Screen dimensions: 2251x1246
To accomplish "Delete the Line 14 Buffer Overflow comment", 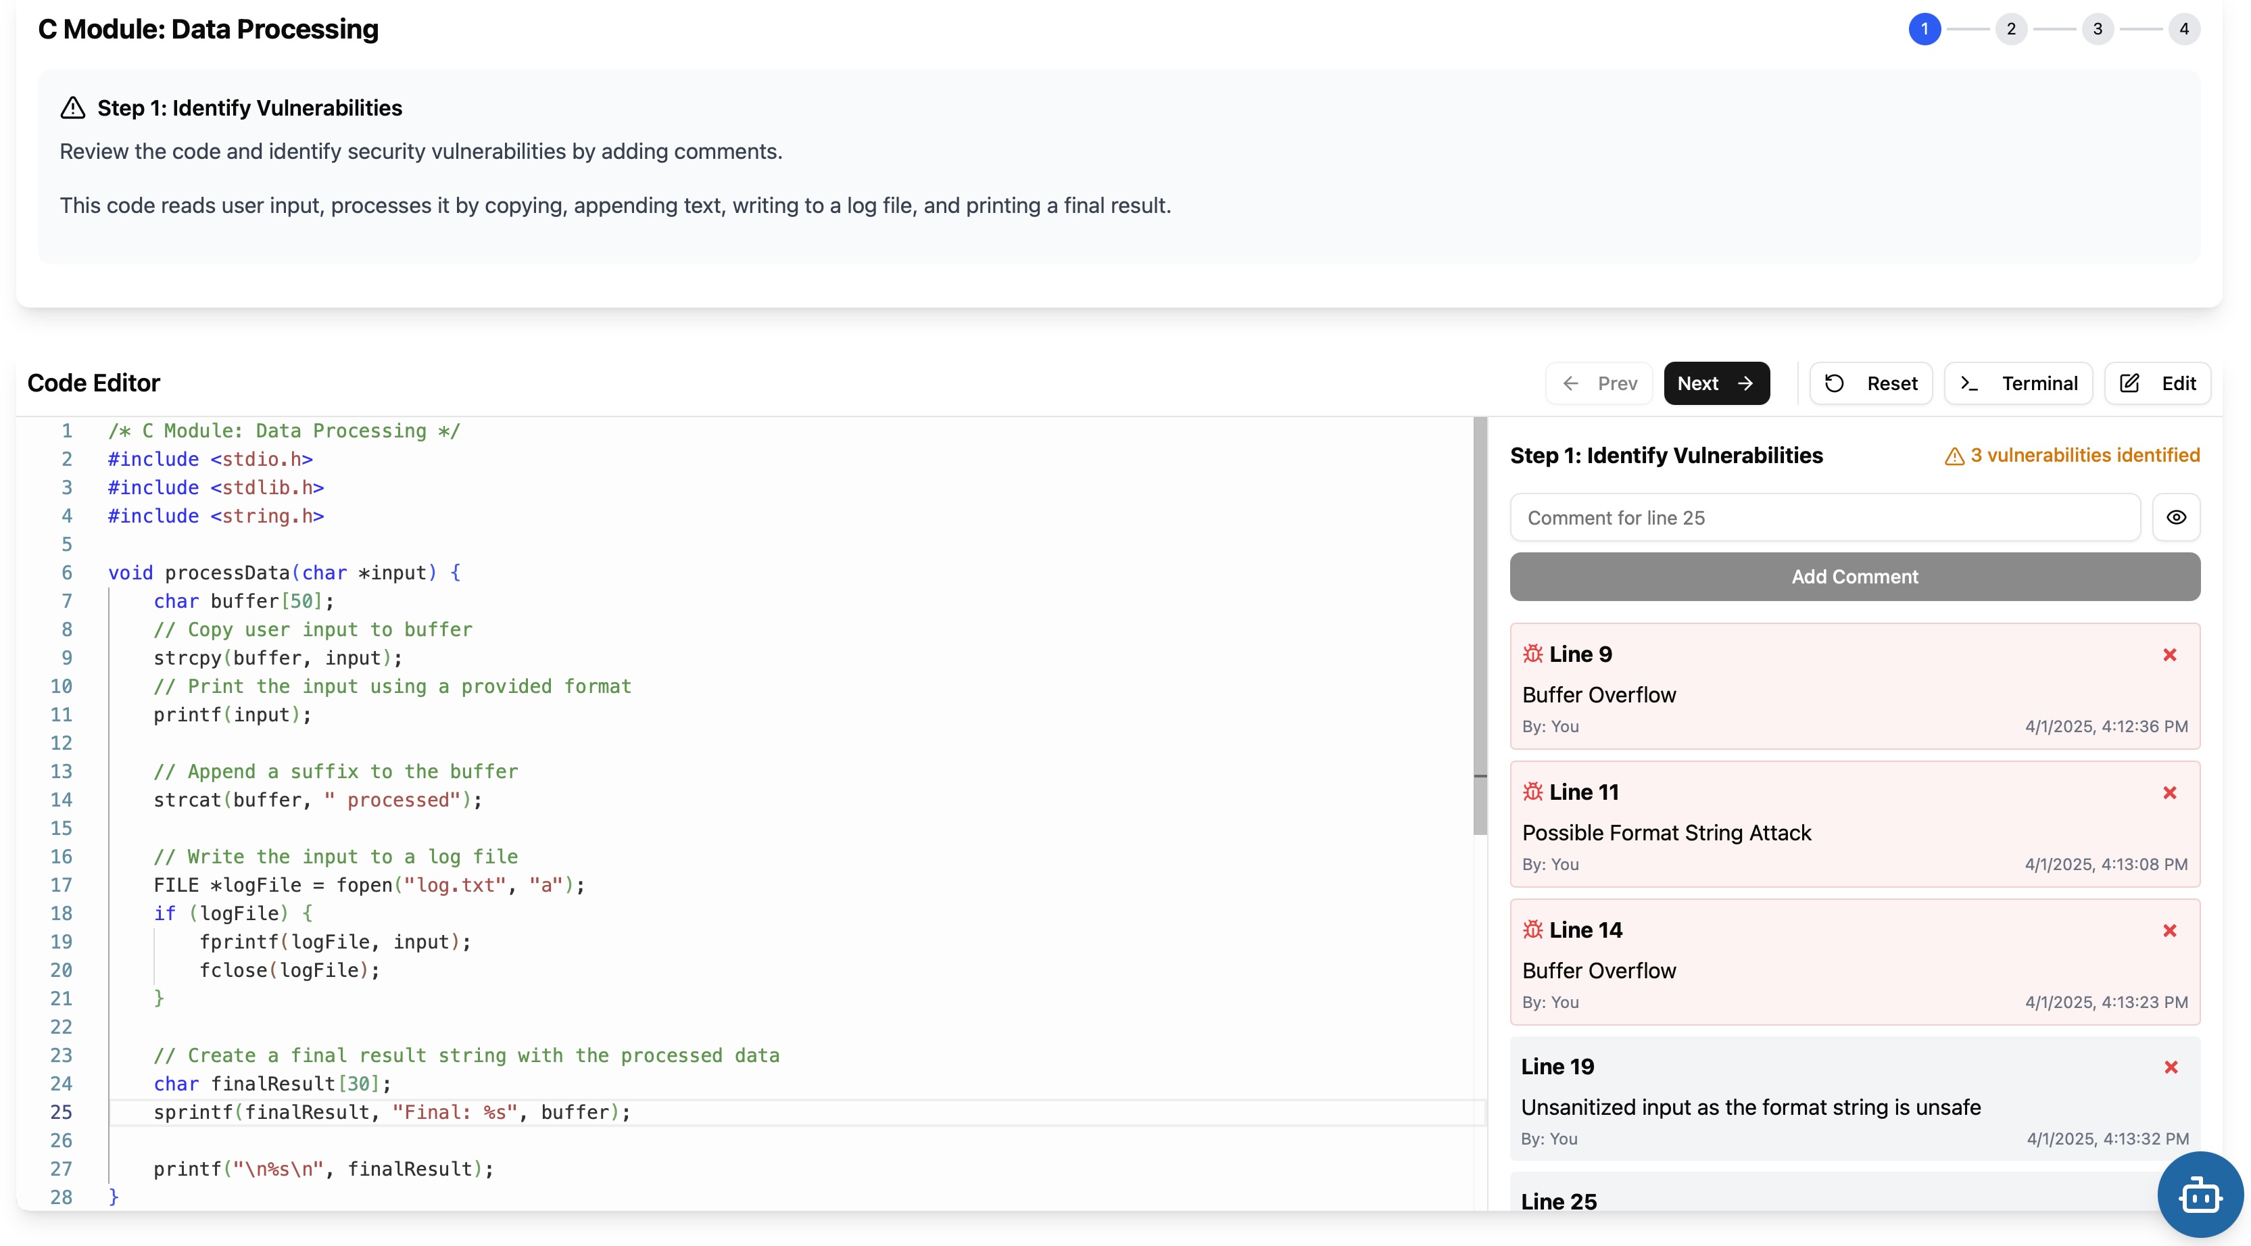I will 2169,930.
